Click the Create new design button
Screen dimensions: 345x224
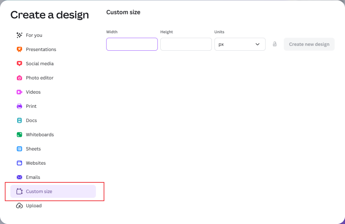309,44
